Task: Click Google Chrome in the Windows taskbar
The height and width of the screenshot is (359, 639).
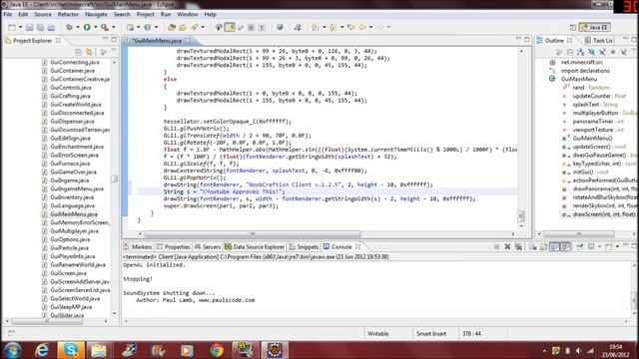Action: [x=217, y=350]
